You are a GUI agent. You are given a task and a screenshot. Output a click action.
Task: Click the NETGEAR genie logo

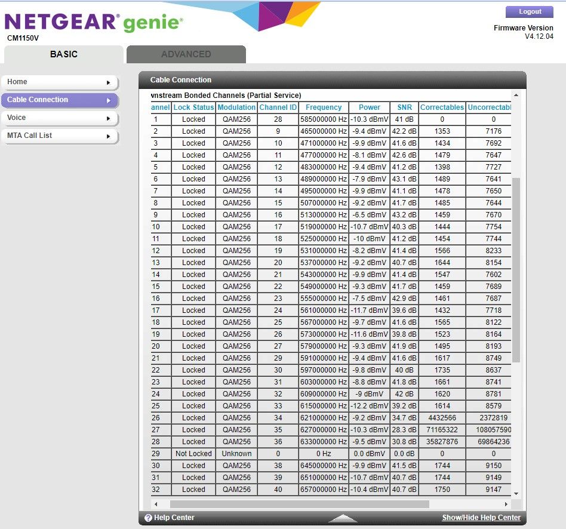(x=94, y=23)
